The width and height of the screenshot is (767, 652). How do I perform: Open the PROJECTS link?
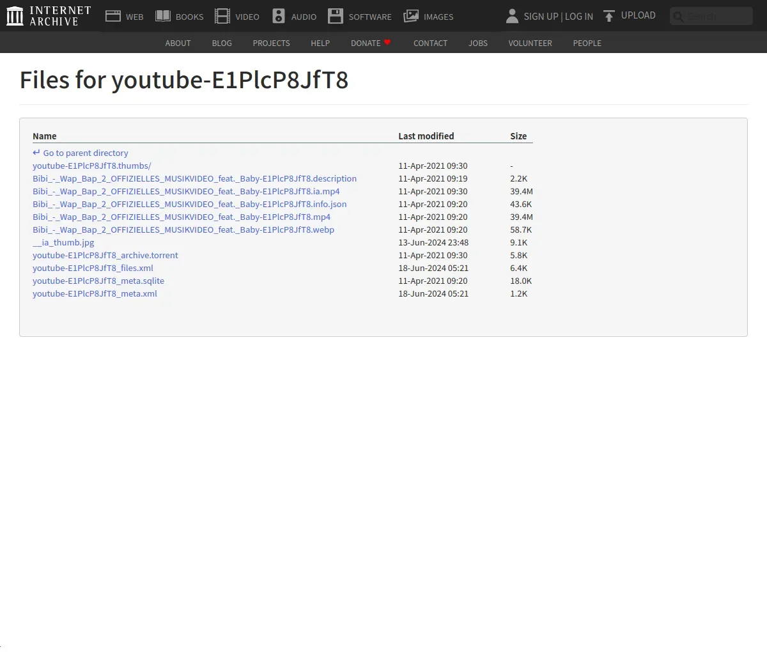[271, 43]
